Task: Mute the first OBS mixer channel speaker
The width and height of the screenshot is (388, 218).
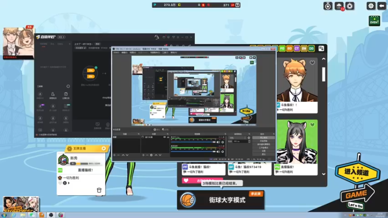Action: [x=218, y=142]
